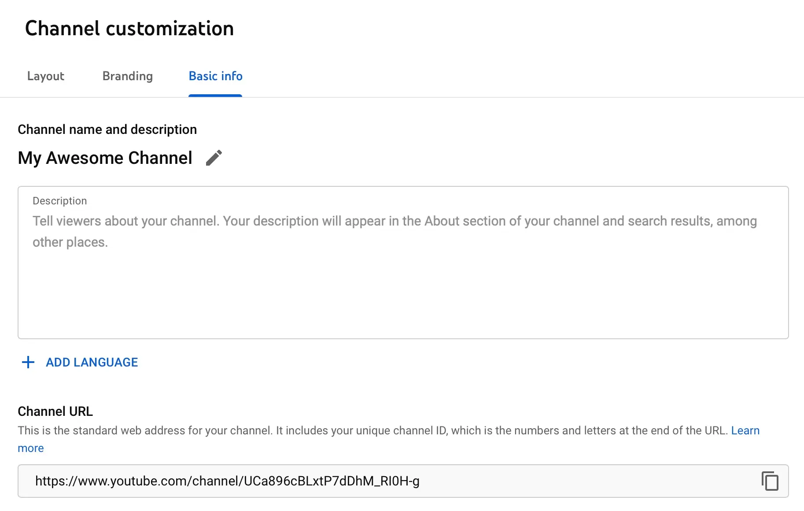The width and height of the screenshot is (804, 511).
Task: Follow the 'Learn' link after the URL explanation
Action: click(745, 430)
